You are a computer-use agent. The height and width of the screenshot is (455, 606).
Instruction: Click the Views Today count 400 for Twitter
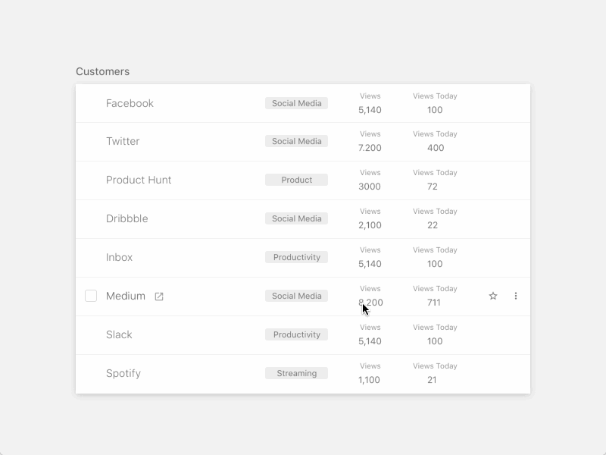pos(435,148)
